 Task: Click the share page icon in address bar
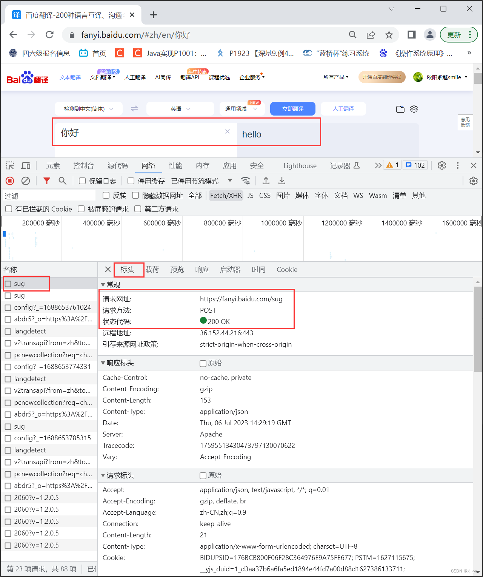pyautogui.click(x=371, y=35)
